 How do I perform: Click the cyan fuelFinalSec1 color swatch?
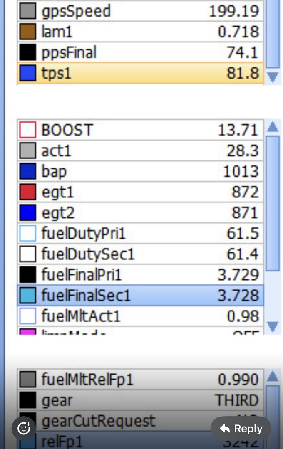[28, 295]
